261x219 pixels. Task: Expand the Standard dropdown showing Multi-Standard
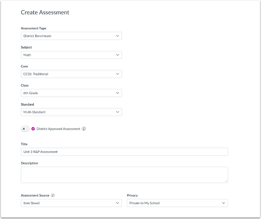pos(71,112)
